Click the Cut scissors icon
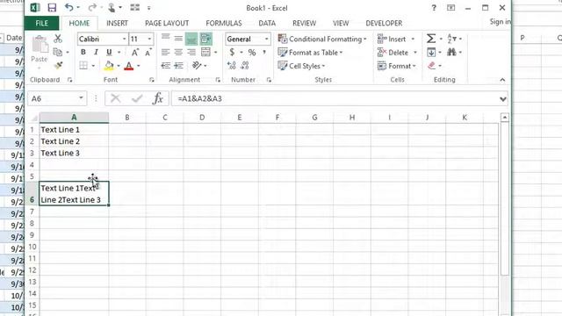Screen dimensions: 562x316 tap(58, 39)
